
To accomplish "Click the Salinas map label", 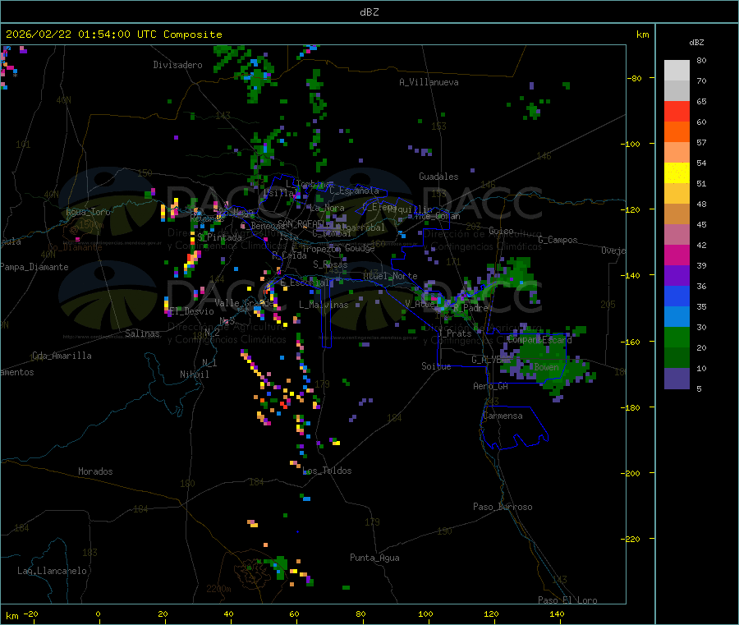I will coord(142,333).
